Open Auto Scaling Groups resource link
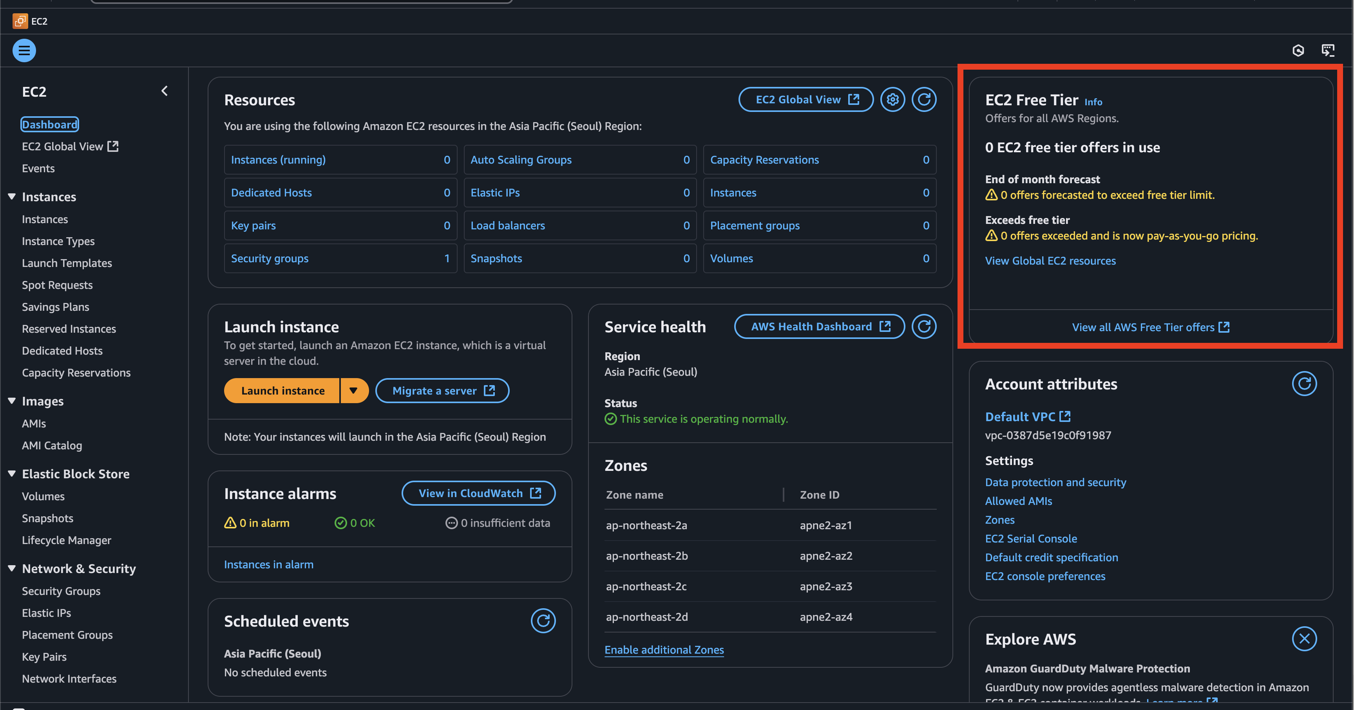1354x710 pixels. pyautogui.click(x=521, y=160)
